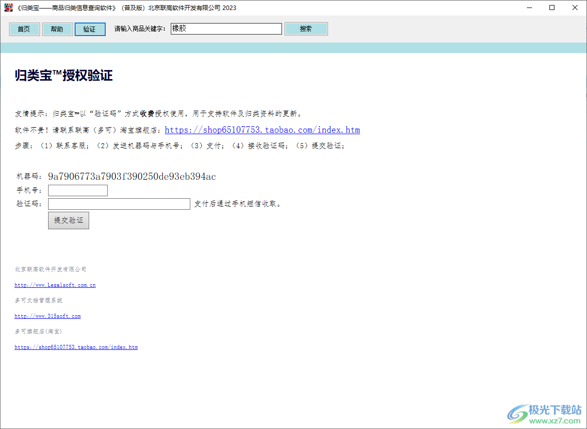Click the 提交验证 submit button
This screenshot has height=429, width=587.
coord(68,220)
